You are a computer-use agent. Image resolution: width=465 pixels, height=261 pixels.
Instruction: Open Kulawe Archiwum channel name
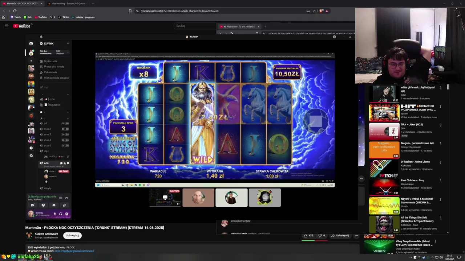[46, 234]
